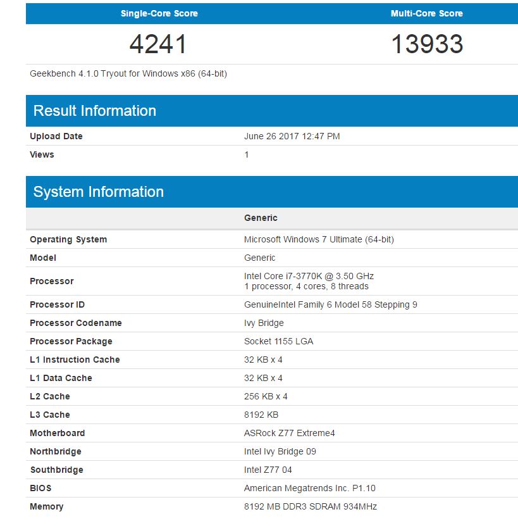518x526 pixels.
Task: Click the Multi-Core Score header label
Action: (427, 13)
